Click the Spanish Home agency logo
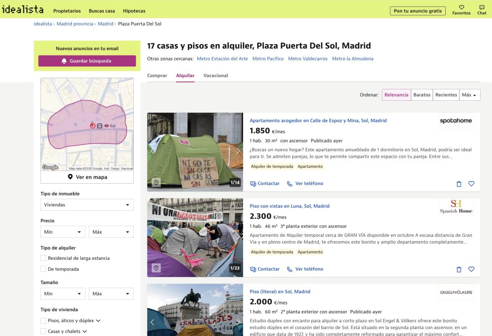The height and width of the screenshot is (336, 492). [456, 206]
